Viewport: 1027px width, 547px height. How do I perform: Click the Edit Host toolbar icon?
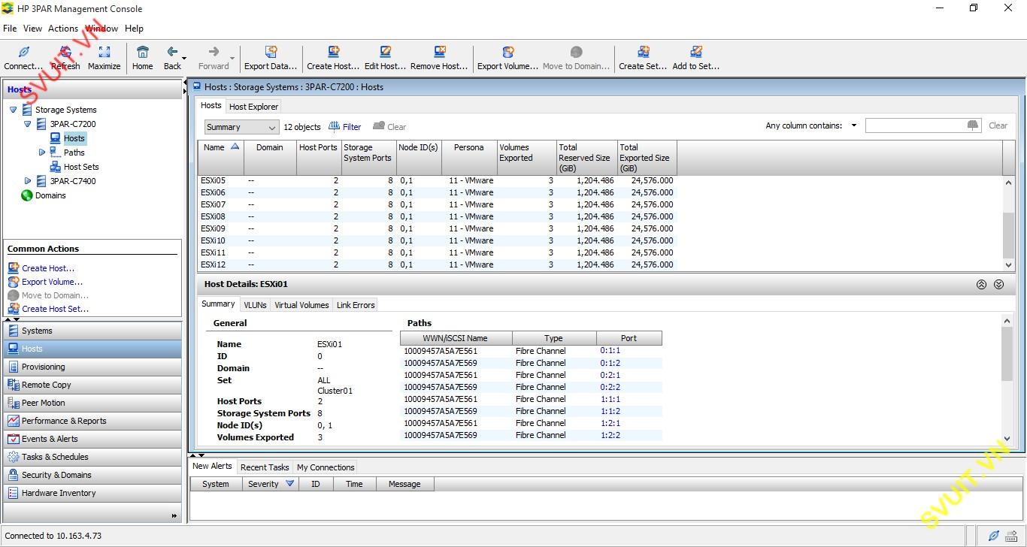(385, 52)
